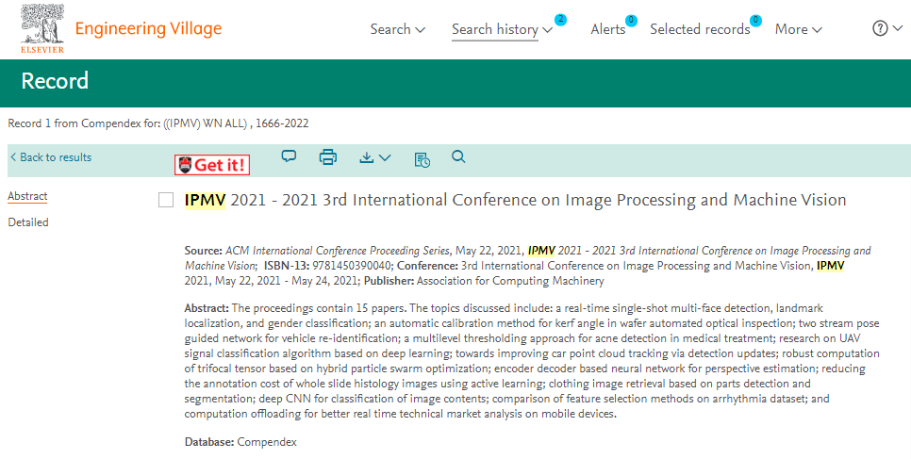Open the help question mark menu
The image size is (911, 459).
tap(887, 28)
